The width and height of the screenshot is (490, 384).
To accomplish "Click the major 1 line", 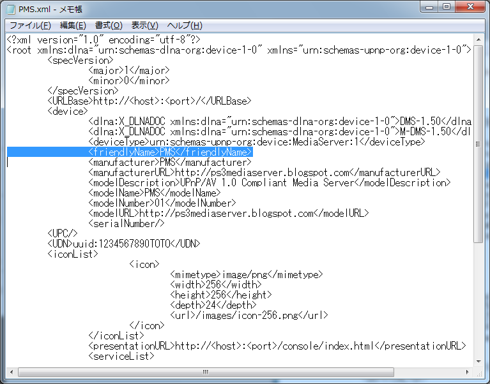I will [x=129, y=71].
